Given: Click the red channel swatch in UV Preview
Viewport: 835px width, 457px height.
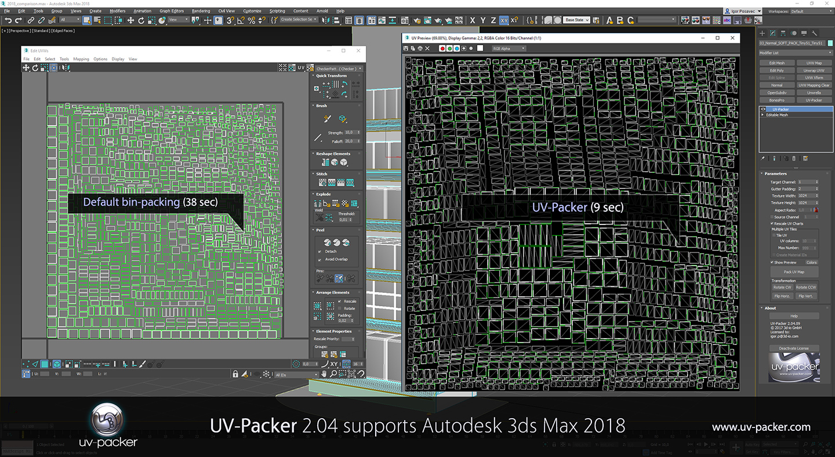Looking at the screenshot, I should coord(442,49).
